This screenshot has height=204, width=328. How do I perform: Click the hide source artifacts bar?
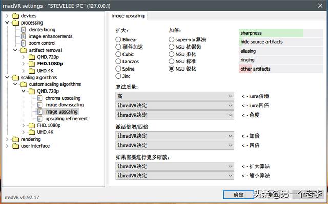tap(281, 42)
